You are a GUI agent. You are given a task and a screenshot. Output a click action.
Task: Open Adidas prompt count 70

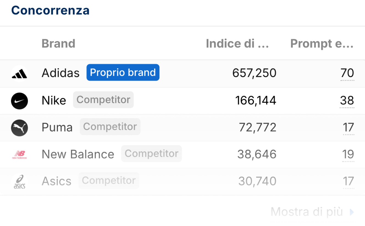pyautogui.click(x=347, y=73)
